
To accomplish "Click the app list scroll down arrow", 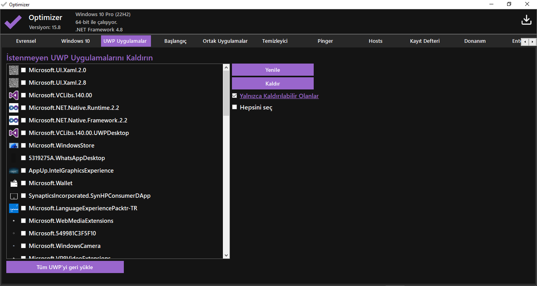I will (226, 255).
